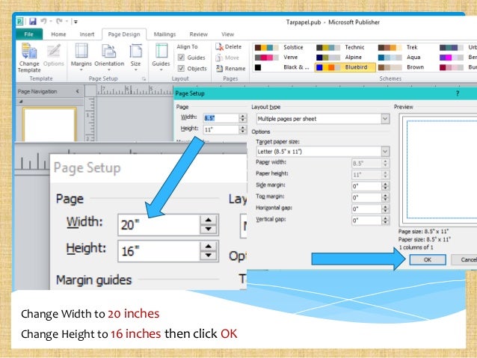Screen dimensions: 477x358
Task: Click the Redo icon in quick access toolbar
Action: tap(59, 21)
